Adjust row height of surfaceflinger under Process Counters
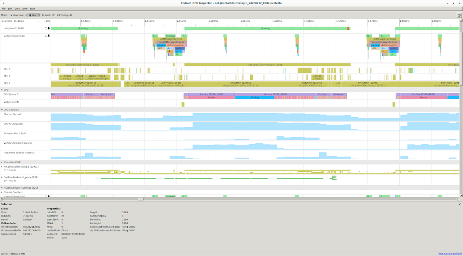This screenshot has width=463, height=256. click(46, 196)
